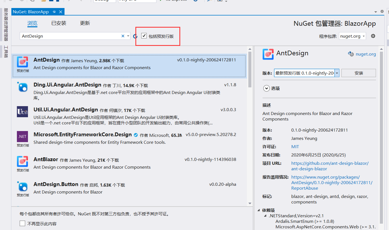Uncheck 包括预发行版 checkbox
Screen dimensions: 389x230
coord(144,36)
